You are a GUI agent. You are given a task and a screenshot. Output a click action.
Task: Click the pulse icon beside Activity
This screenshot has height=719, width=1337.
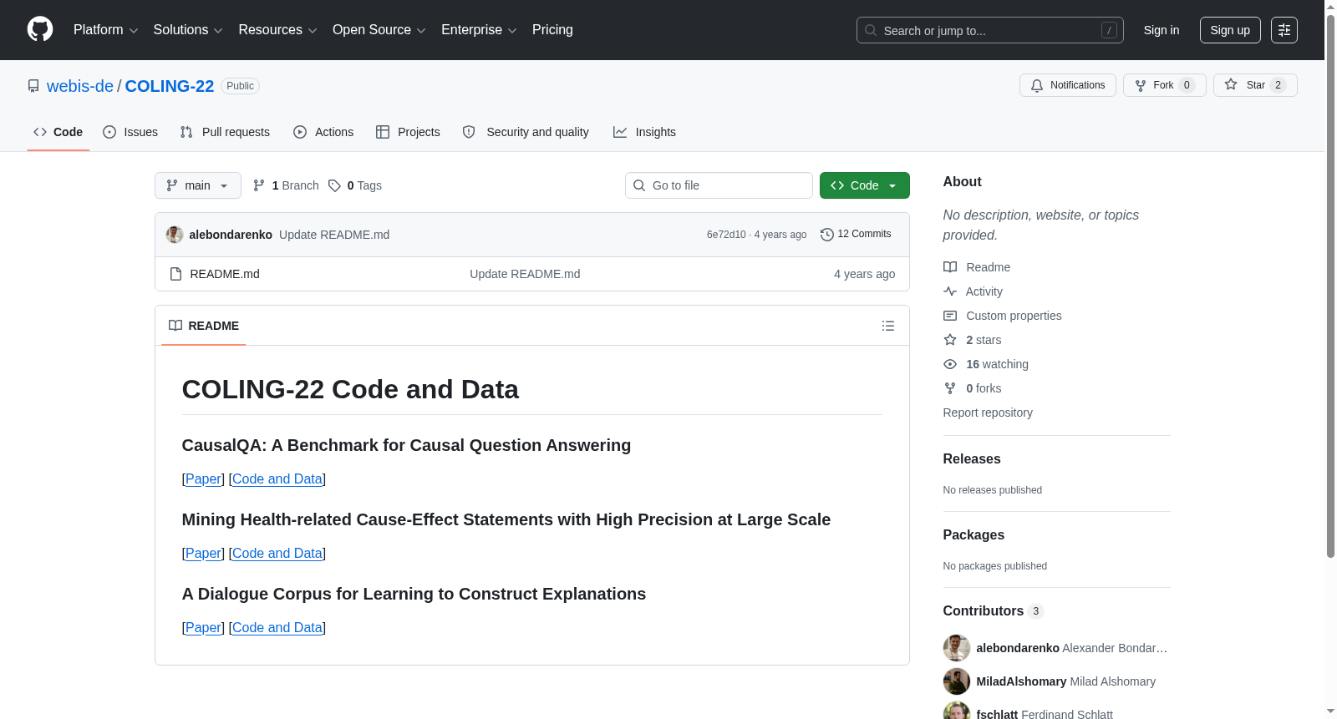point(950,291)
